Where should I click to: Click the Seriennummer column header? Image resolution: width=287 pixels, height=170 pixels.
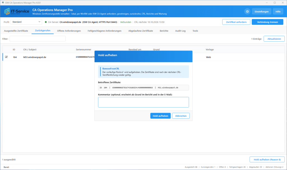tap(84, 50)
